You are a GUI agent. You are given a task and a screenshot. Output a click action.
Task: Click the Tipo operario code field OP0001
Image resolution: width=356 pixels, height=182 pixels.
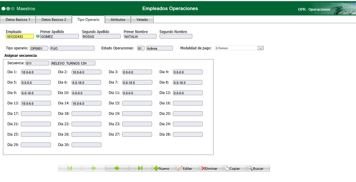click(x=39, y=48)
